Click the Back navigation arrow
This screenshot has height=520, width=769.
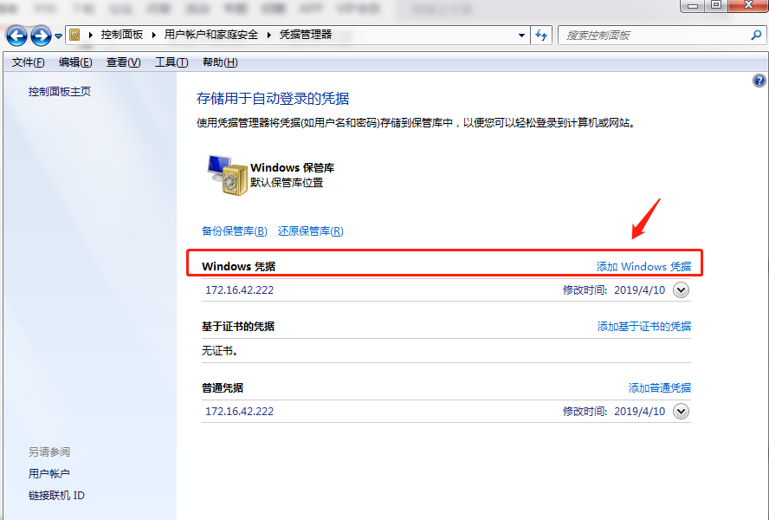pos(16,36)
